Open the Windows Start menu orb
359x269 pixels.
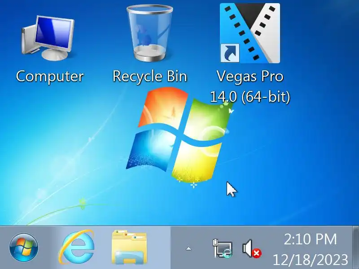[x=24, y=247]
